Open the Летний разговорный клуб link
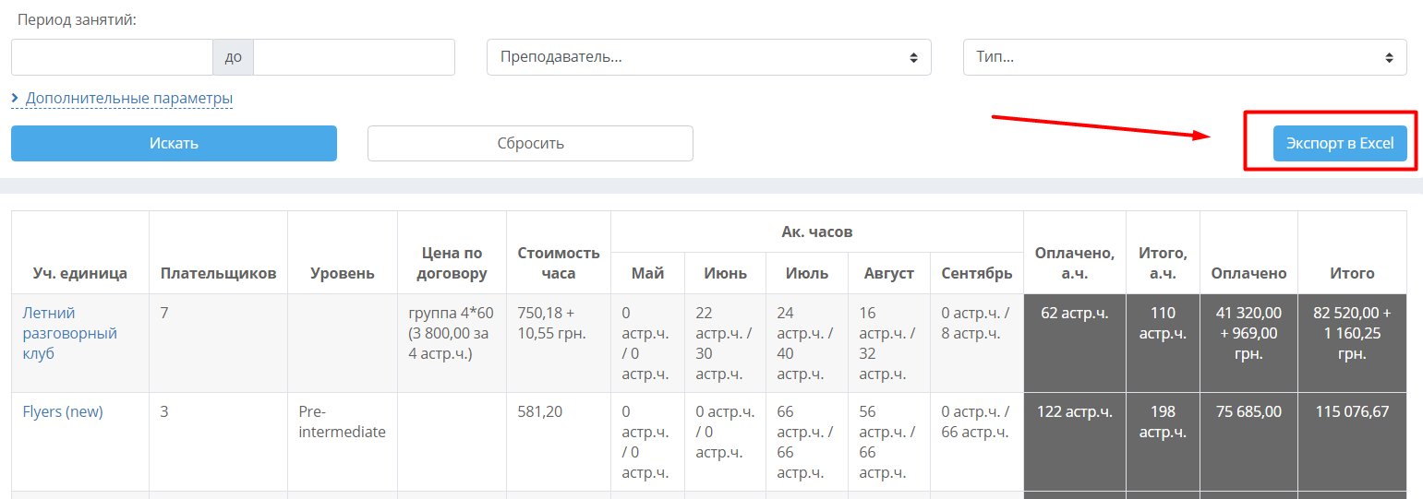The height and width of the screenshot is (499, 1423). pos(69,333)
